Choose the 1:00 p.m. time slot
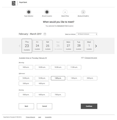Viewport: 117px width, 120px height. coord(58,78)
